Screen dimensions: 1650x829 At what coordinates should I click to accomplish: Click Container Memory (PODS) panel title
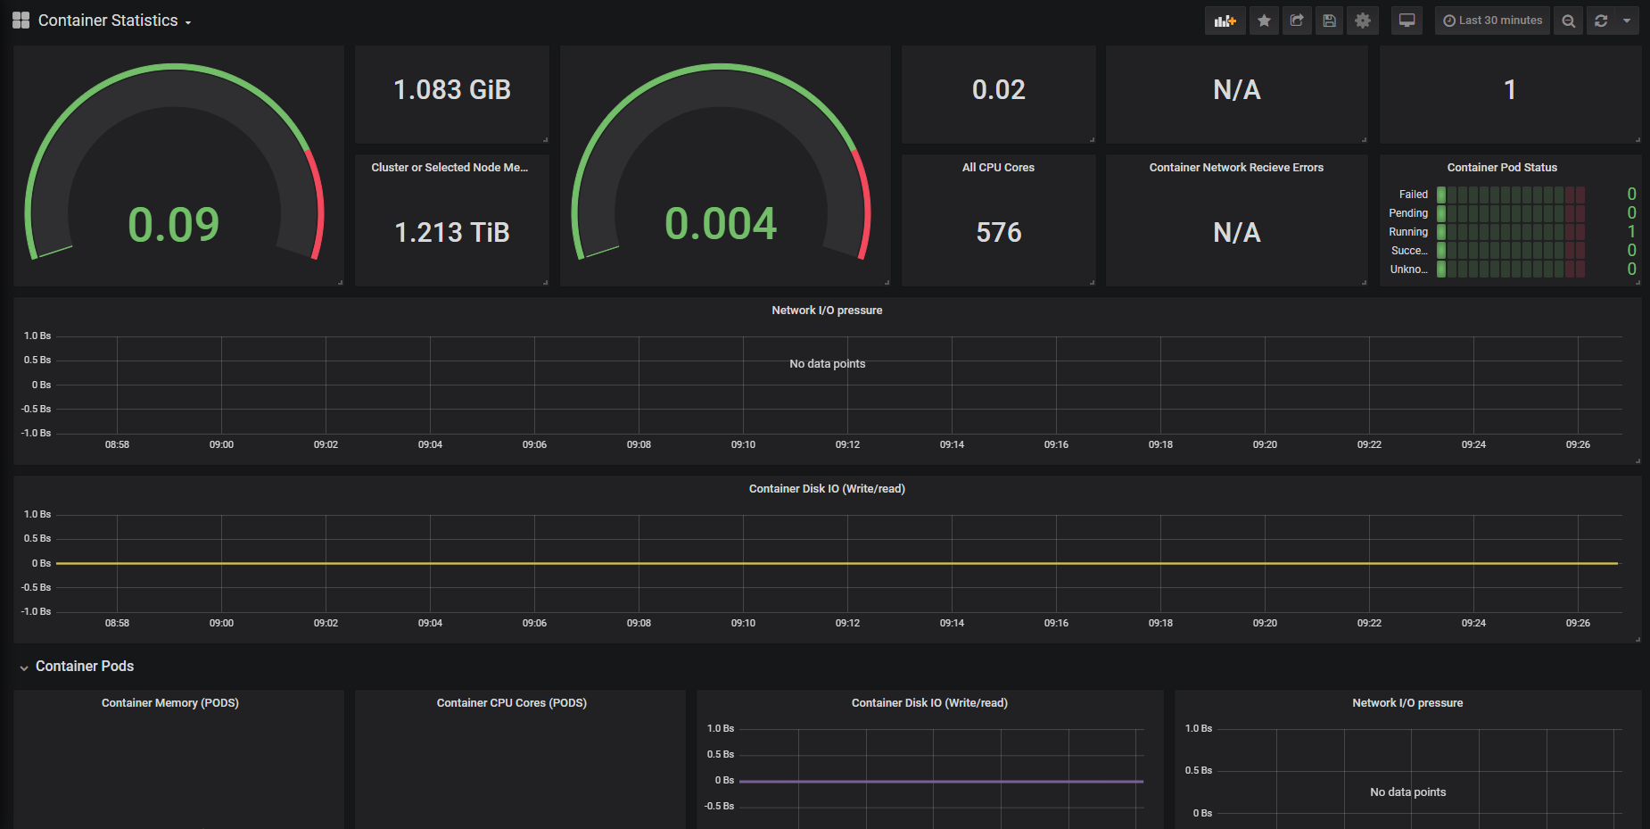170,703
